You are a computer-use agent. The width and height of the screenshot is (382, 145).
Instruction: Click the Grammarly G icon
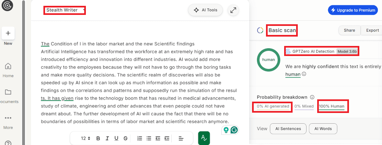pyautogui.click(x=234, y=130)
